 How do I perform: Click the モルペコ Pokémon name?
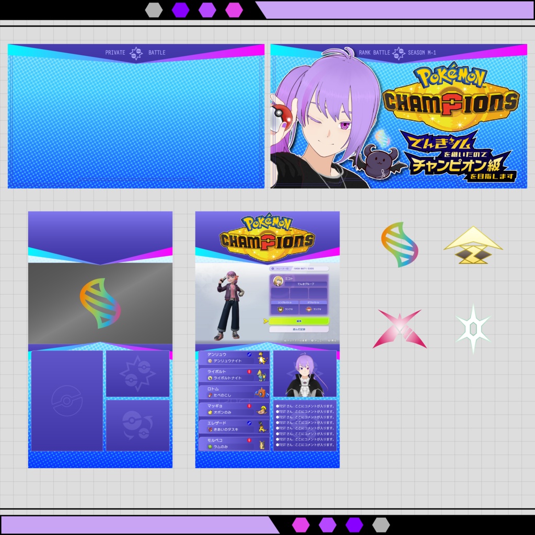click(215, 440)
